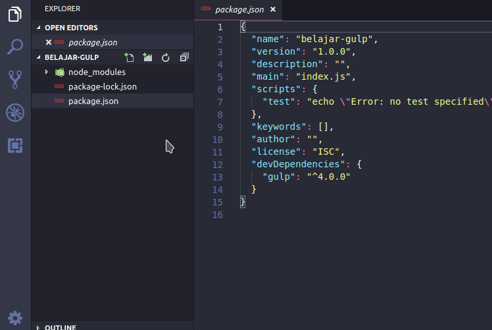Place cursor on "1.0.0" version value
This screenshot has height=330, width=492.
point(332,51)
